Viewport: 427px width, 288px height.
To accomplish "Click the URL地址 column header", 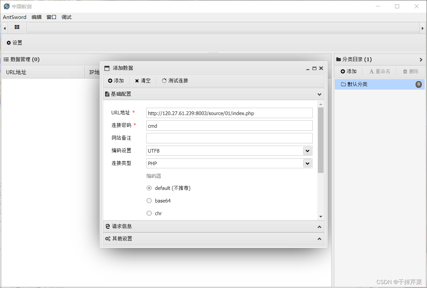I will (x=43, y=72).
